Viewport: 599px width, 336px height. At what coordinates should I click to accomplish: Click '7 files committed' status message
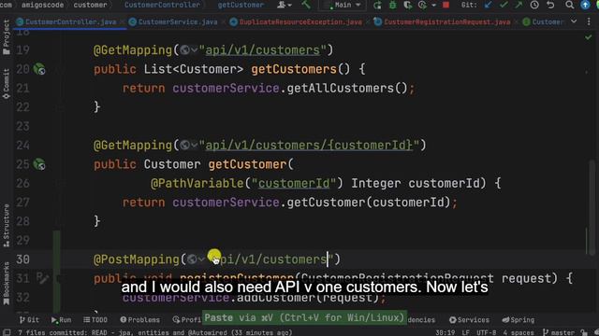pyautogui.click(x=154, y=332)
